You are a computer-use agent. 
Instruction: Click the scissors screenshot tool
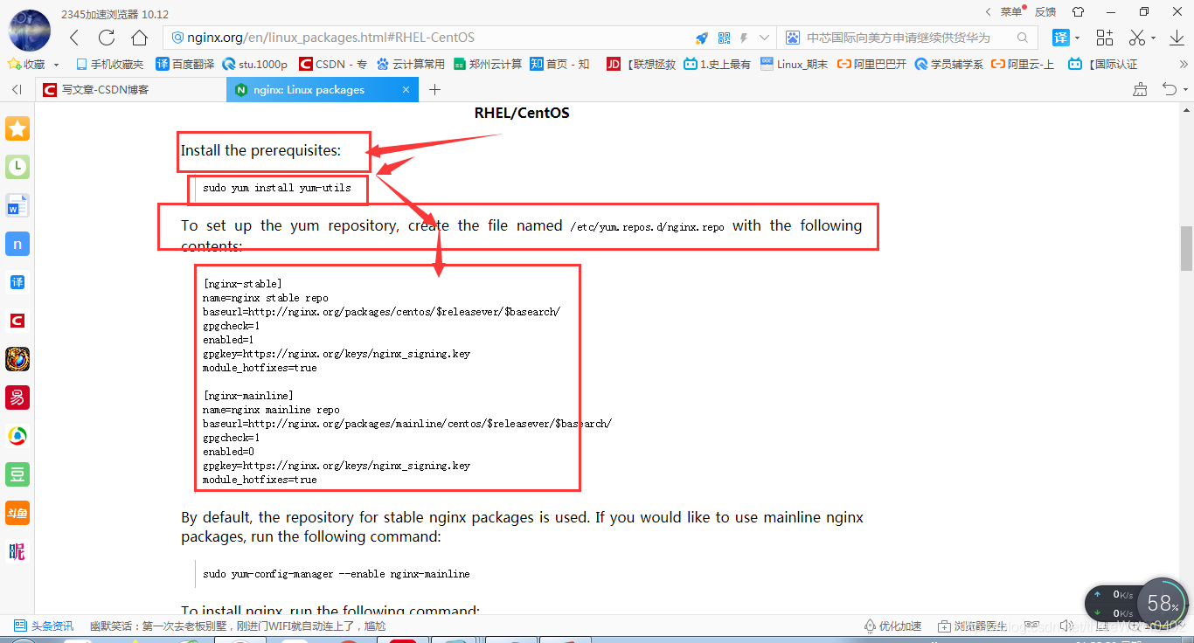(x=1137, y=38)
